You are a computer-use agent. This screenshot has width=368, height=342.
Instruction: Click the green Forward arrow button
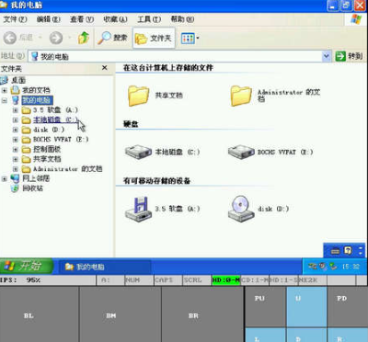[56, 38]
